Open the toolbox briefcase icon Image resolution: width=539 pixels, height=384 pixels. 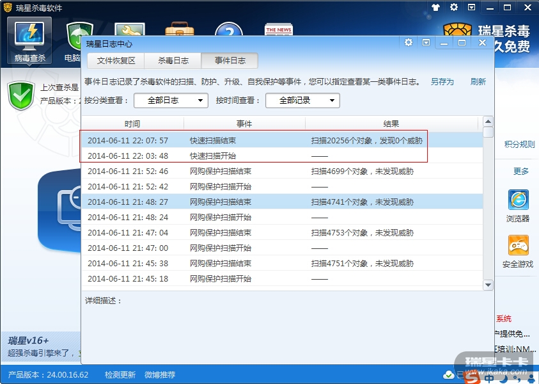[179, 29]
